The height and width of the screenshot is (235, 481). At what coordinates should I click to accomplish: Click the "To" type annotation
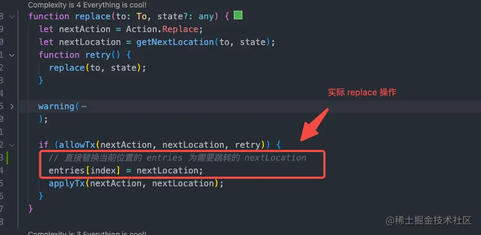point(142,16)
